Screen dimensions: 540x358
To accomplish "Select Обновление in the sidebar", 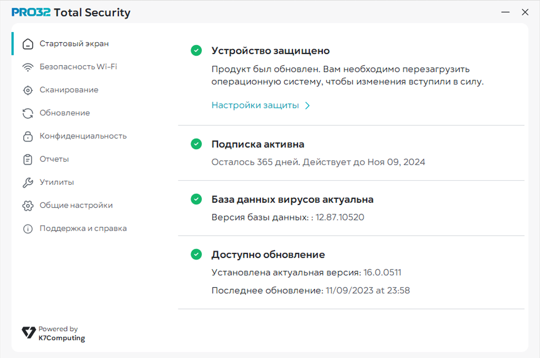I will click(x=65, y=113).
